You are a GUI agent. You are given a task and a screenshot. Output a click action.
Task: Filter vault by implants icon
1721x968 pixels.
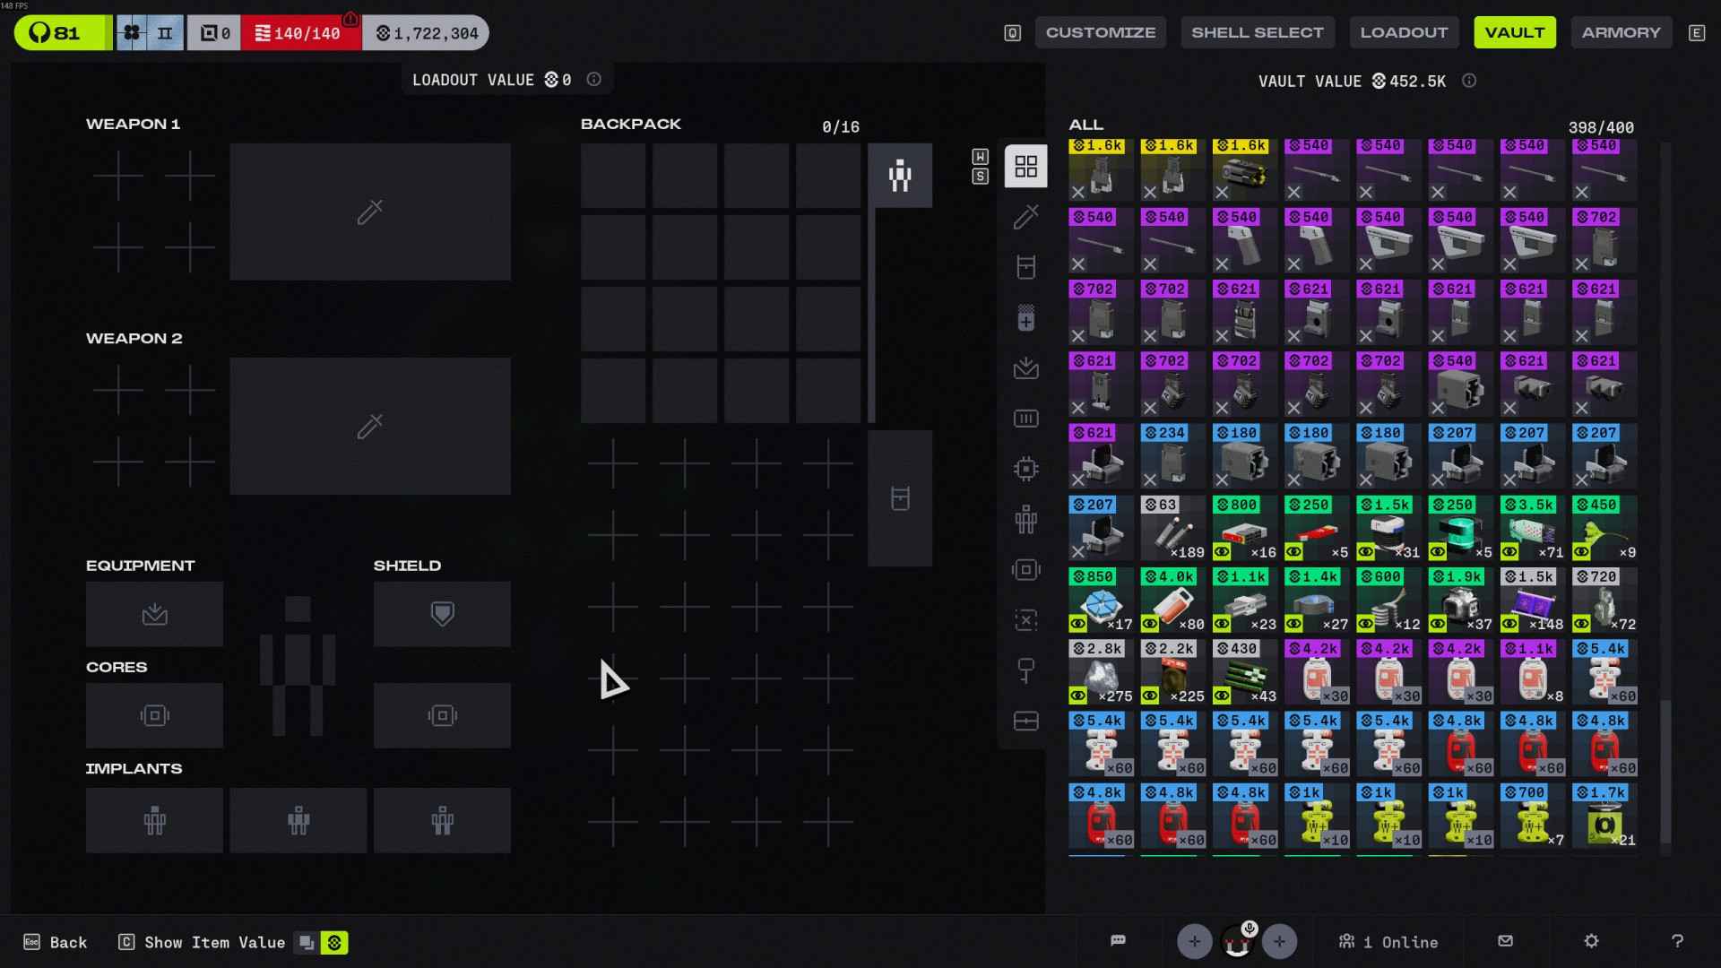tap(1025, 519)
